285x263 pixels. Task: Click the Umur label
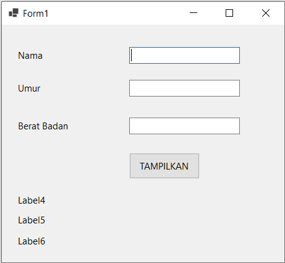tap(29, 88)
